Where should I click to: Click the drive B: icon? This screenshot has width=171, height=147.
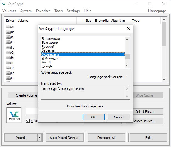8,32
